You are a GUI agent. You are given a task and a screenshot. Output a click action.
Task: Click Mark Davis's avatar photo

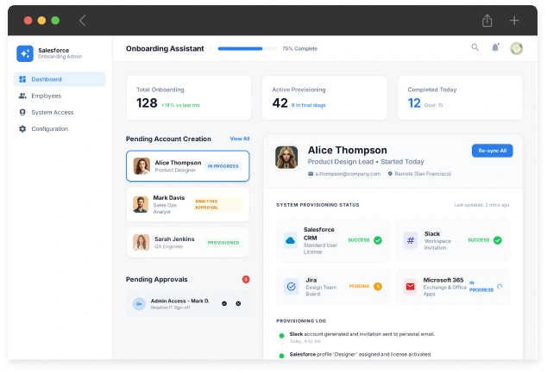tap(141, 204)
